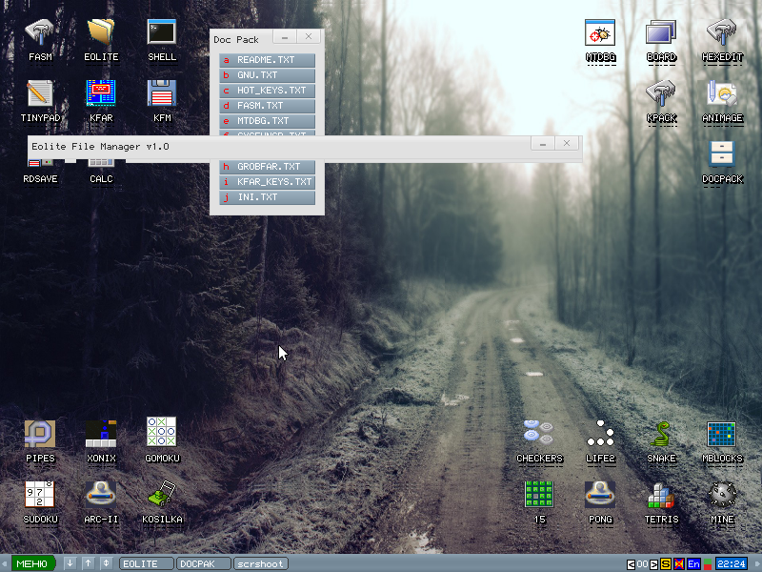The height and width of the screenshot is (572, 762).
Task: Toggle the En keyboard language indicator
Action: [x=693, y=563]
